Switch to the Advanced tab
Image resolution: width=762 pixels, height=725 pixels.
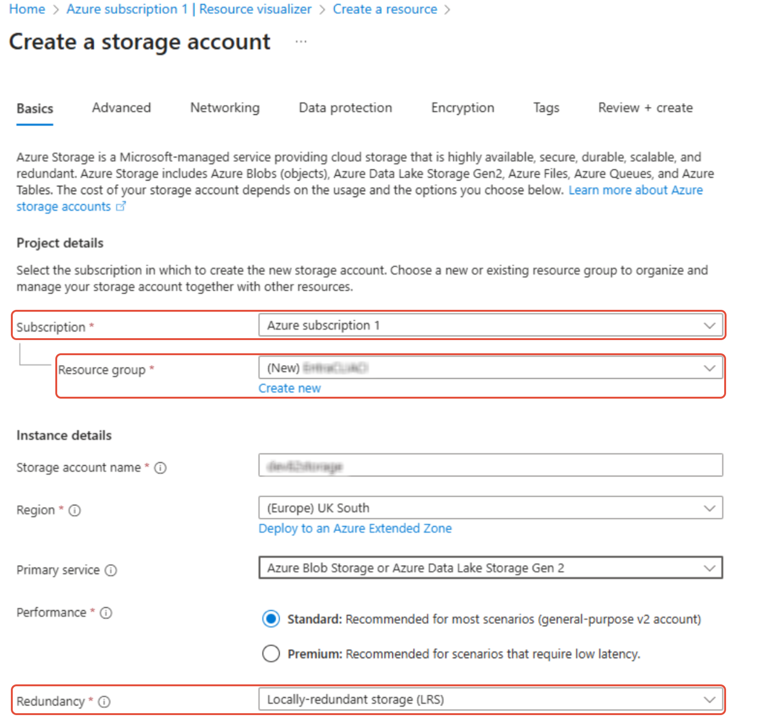121,108
